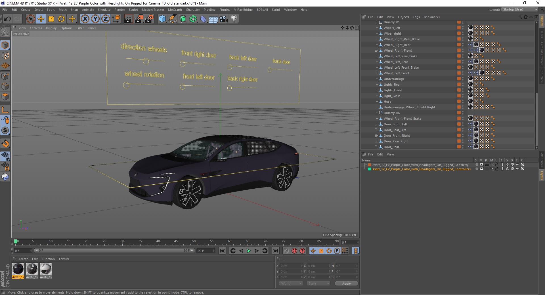Click the Controllers layer color swatch
This screenshot has height=295, width=545.
click(369, 169)
